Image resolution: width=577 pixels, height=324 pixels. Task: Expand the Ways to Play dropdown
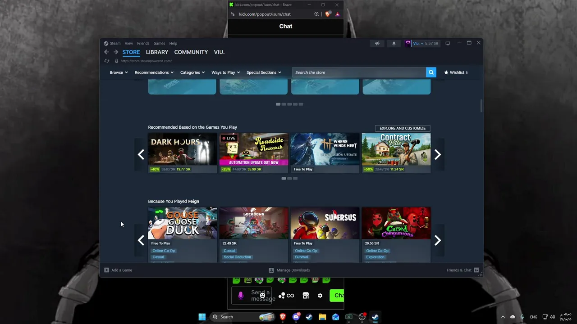click(x=225, y=72)
